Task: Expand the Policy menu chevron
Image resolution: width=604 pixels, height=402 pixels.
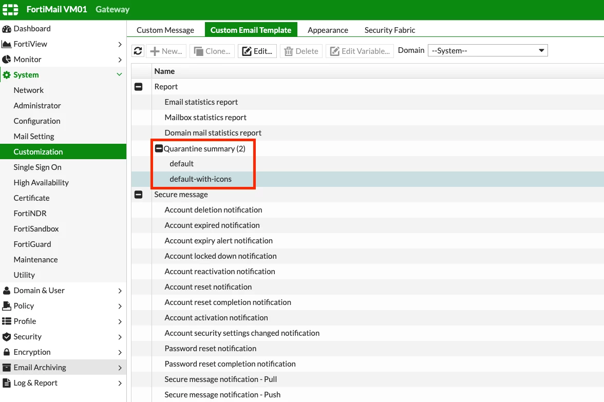Action: click(x=120, y=306)
